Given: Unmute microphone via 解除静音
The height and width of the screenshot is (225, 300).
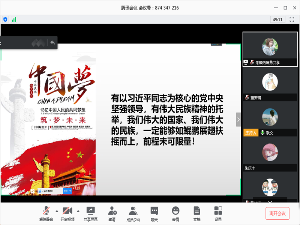Looking at the screenshot, I should [46, 214].
